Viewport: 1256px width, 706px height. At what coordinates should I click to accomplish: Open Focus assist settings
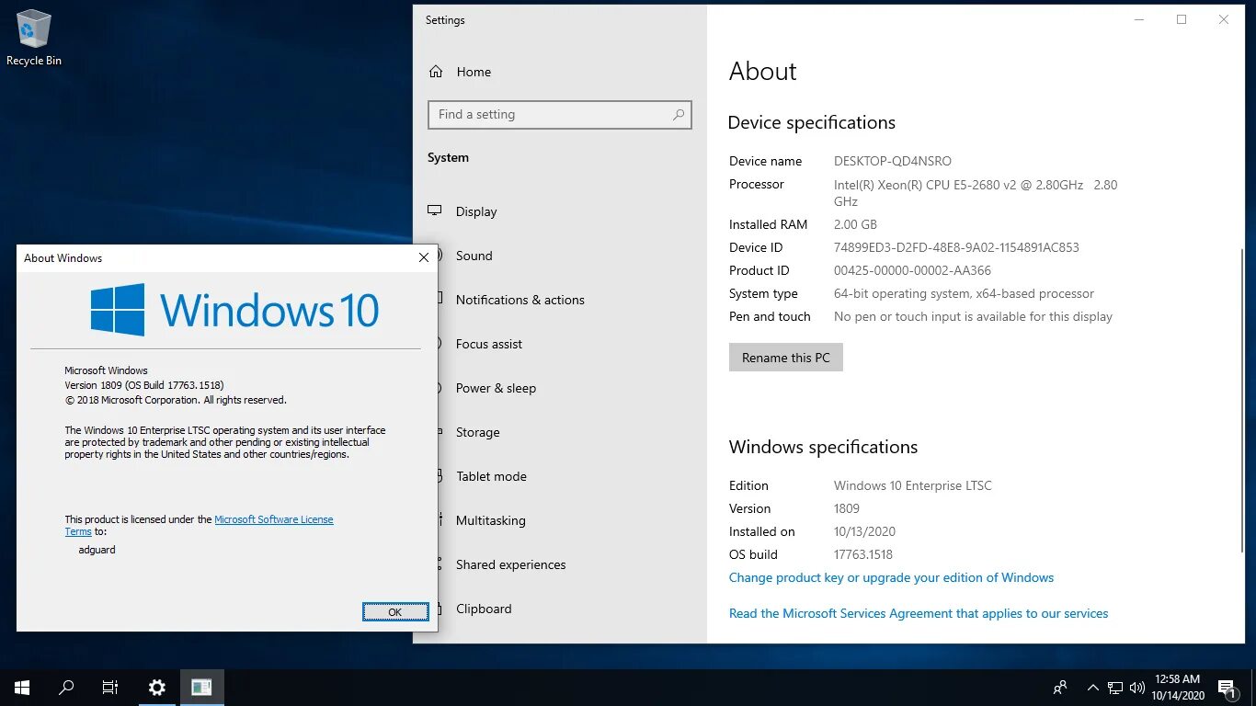click(x=489, y=344)
